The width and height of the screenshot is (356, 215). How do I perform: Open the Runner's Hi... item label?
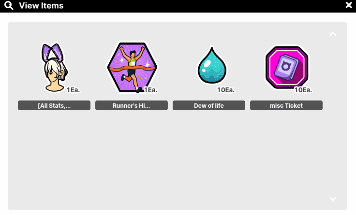pyautogui.click(x=132, y=105)
